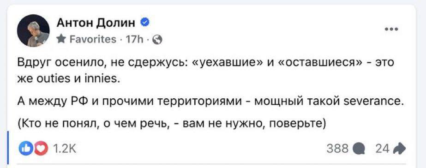View the 24 shares count

pos(382,149)
